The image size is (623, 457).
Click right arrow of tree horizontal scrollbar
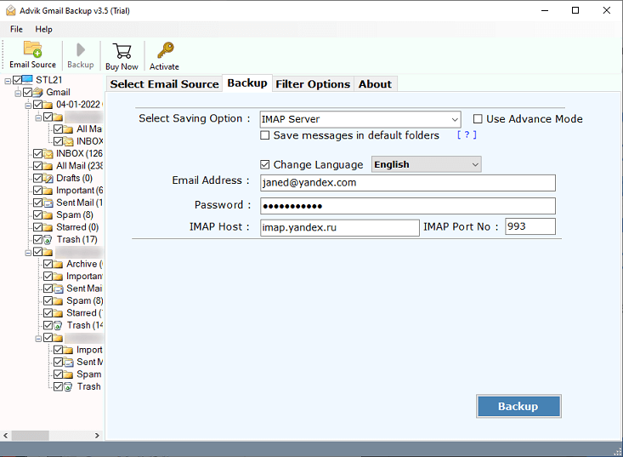point(97,436)
